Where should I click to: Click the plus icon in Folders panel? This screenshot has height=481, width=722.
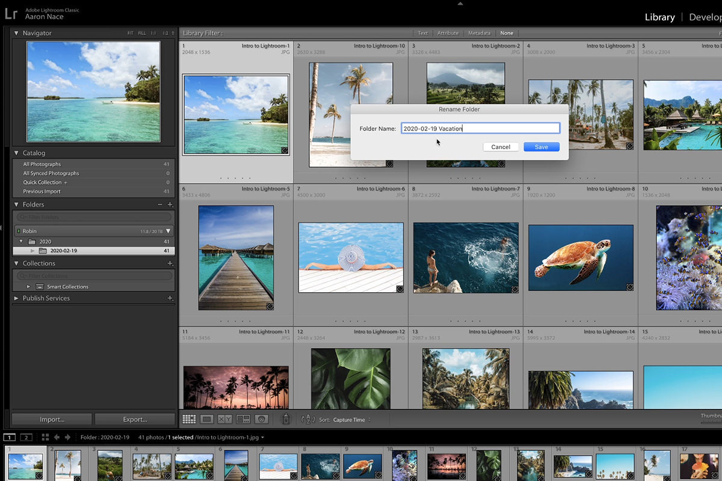coord(170,204)
